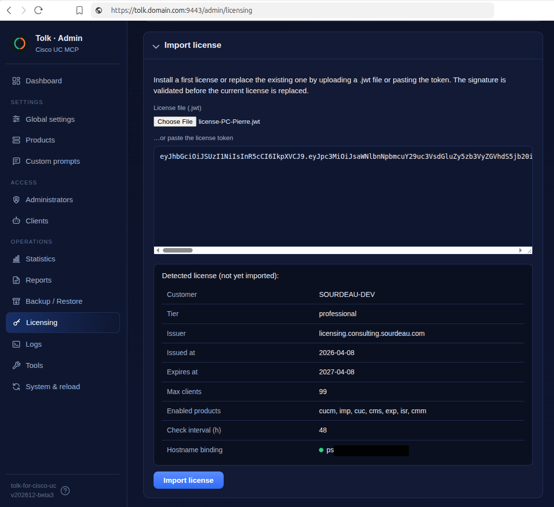Click the Max clients value 99

(x=322, y=392)
